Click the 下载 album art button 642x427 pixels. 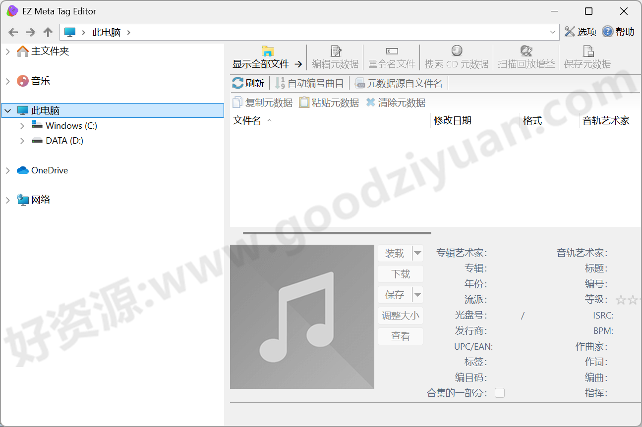click(x=400, y=273)
